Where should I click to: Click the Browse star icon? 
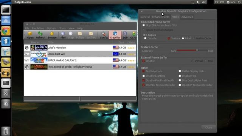tap(52, 35)
